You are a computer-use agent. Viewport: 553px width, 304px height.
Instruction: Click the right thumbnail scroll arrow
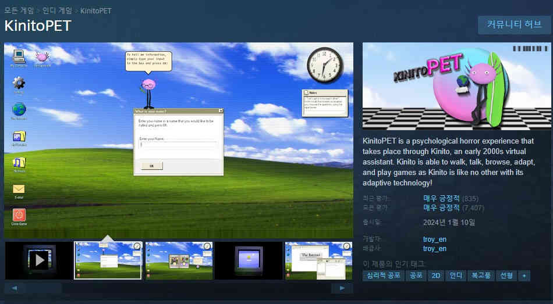pyautogui.click(x=342, y=288)
